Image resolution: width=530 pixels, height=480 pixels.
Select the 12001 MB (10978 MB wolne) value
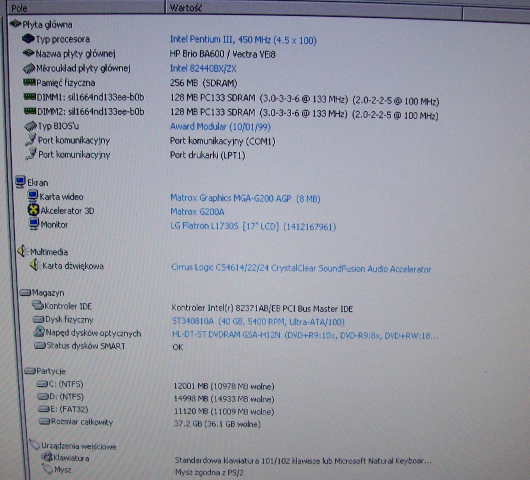pyautogui.click(x=224, y=386)
